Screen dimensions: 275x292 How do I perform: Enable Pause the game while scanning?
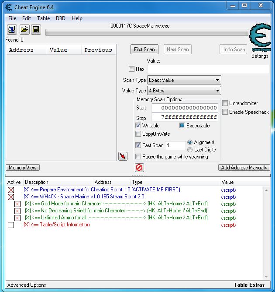(x=138, y=156)
